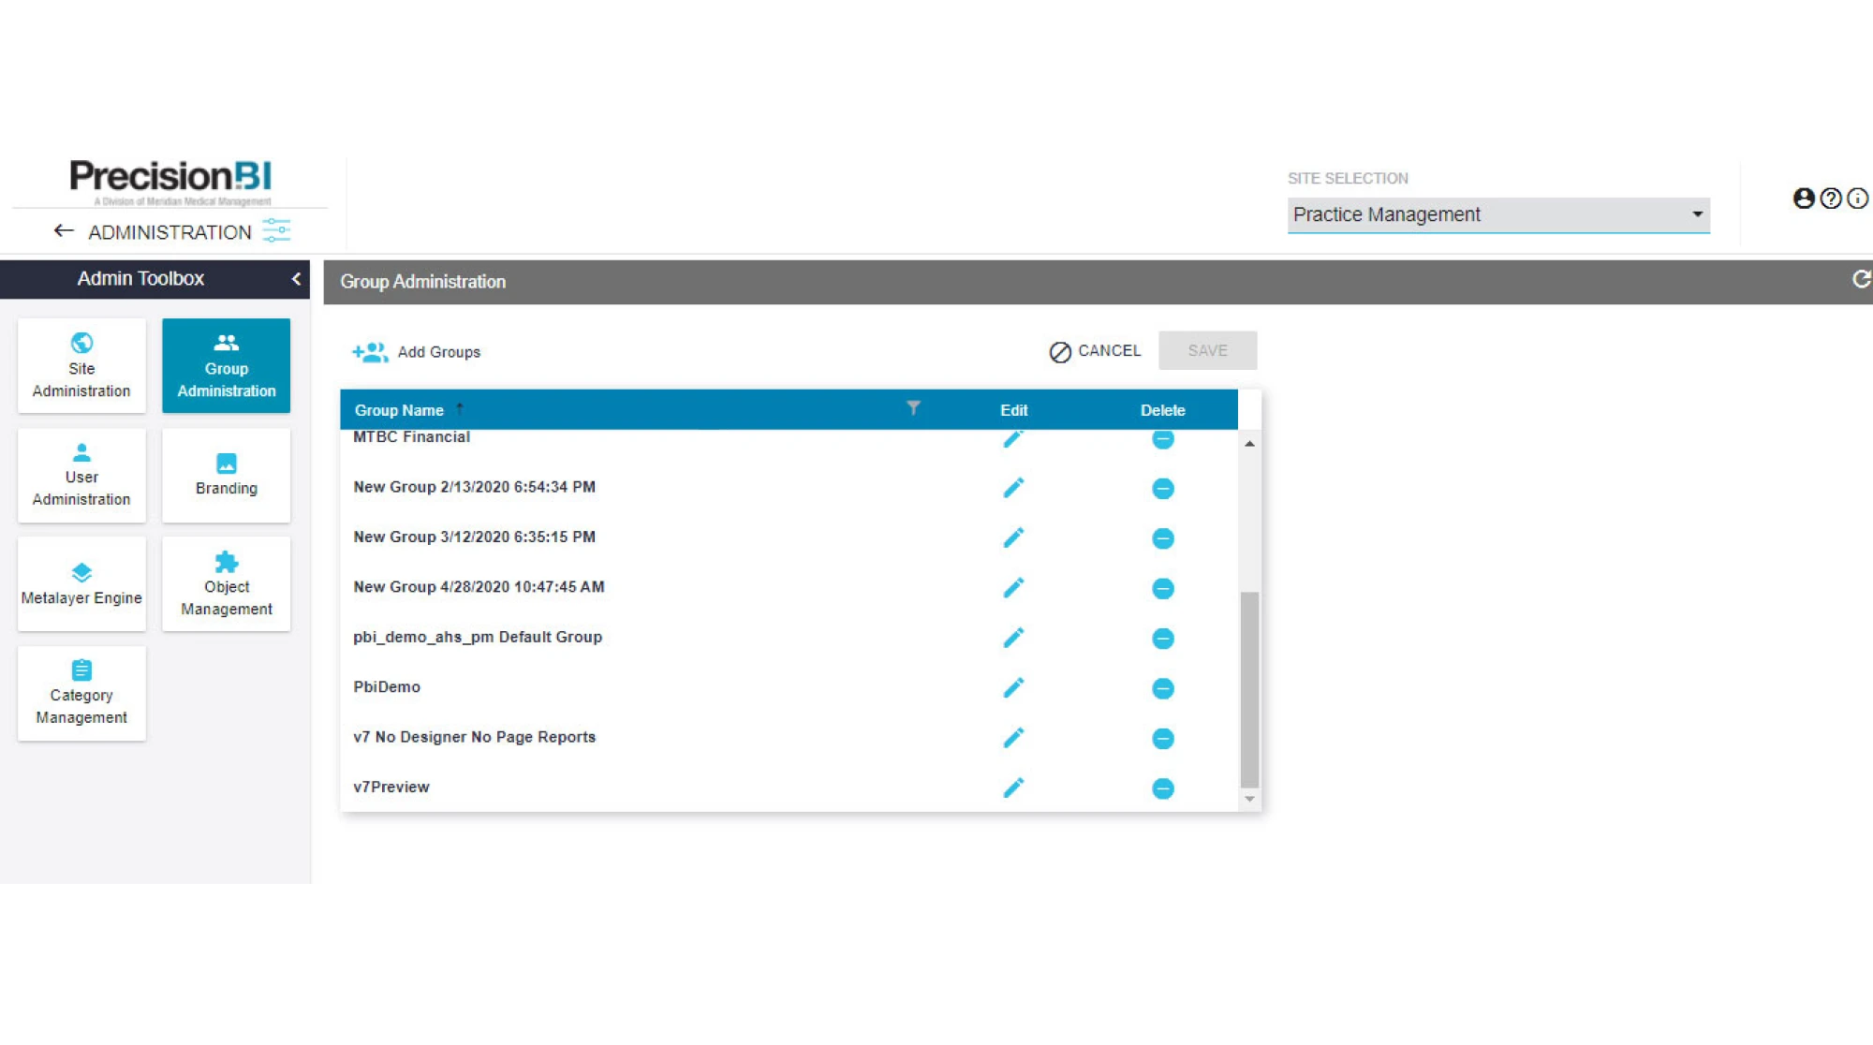Click the edit pencil for PbiDemo group
The height and width of the screenshot is (1045, 1873).
(x=1012, y=687)
